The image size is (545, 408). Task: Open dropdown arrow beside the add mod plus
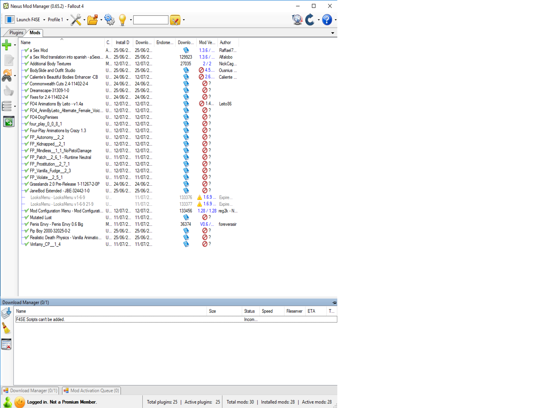point(15,45)
